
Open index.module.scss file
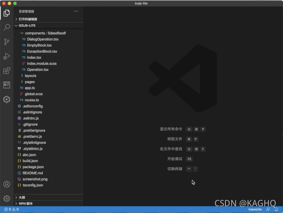(x=48, y=64)
